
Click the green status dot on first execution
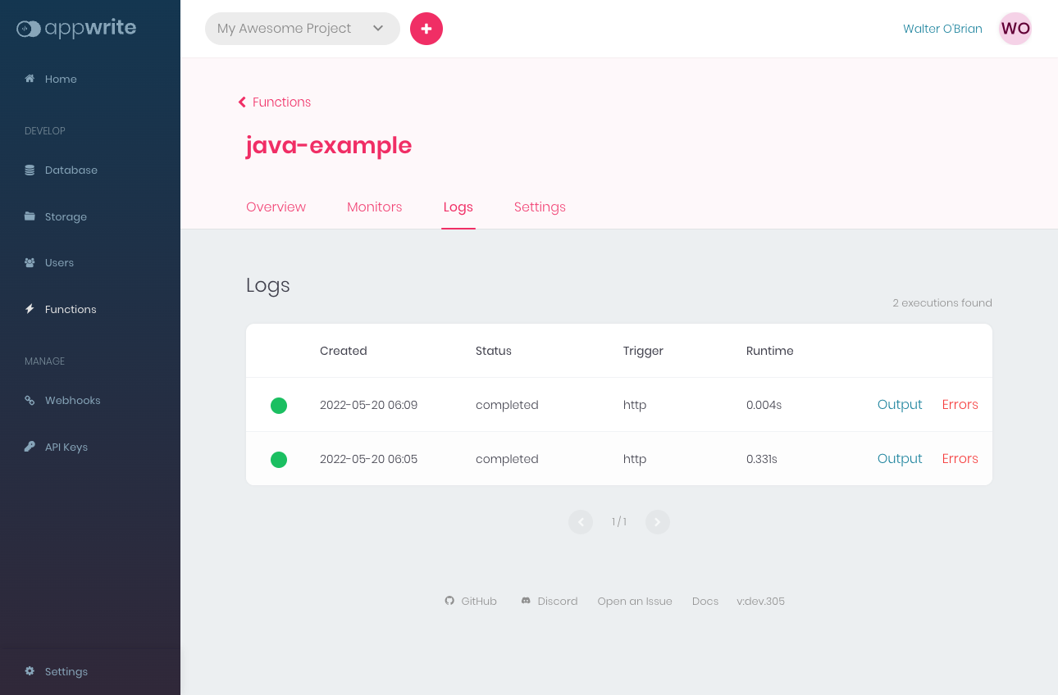[x=279, y=405]
